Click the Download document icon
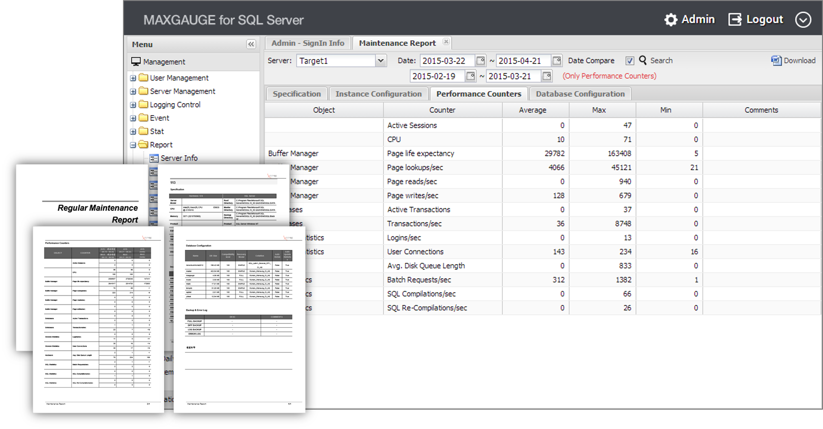 click(x=776, y=61)
